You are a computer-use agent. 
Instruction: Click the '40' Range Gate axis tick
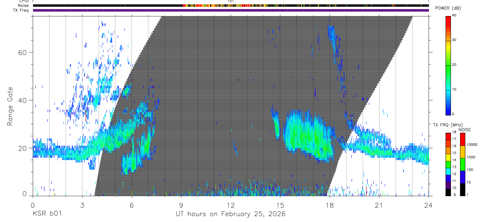22,100
